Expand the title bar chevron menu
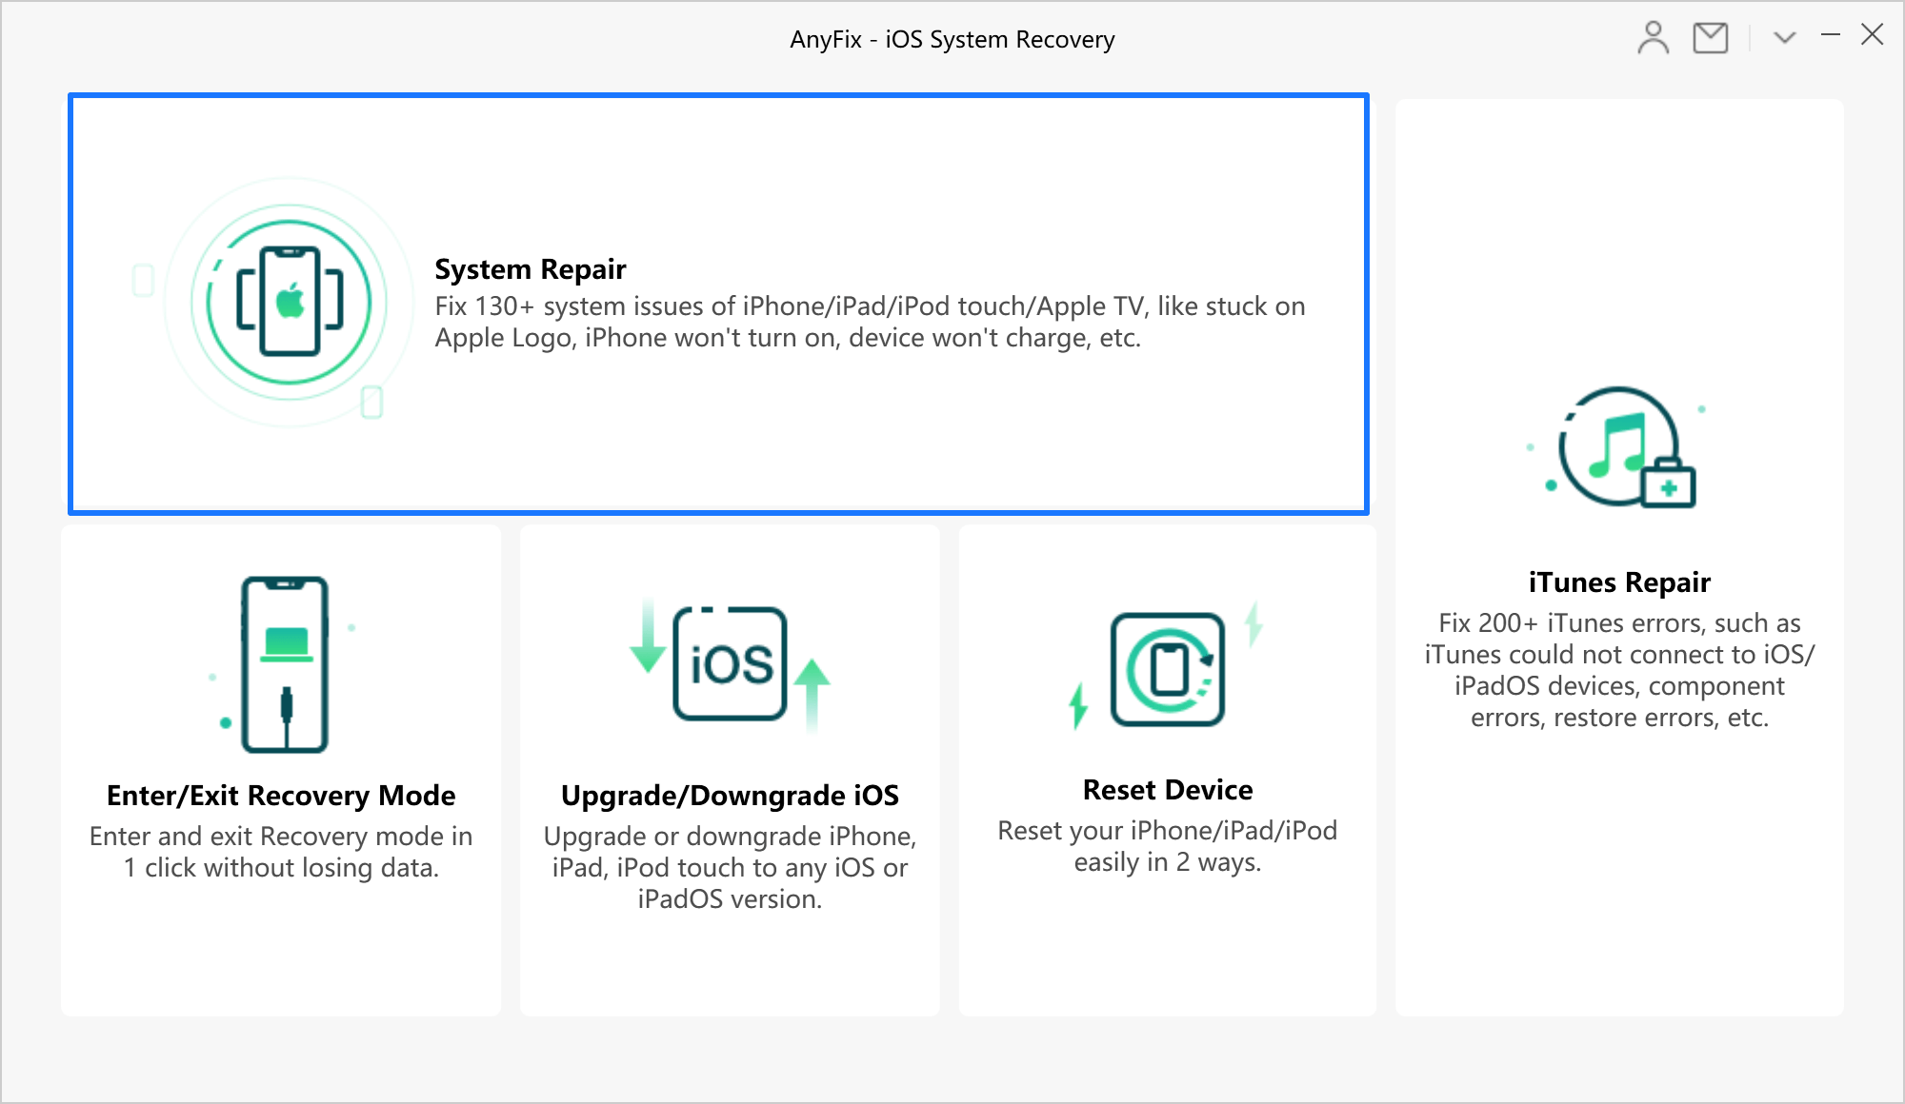Screen dimensions: 1905x1104 (x=1784, y=38)
